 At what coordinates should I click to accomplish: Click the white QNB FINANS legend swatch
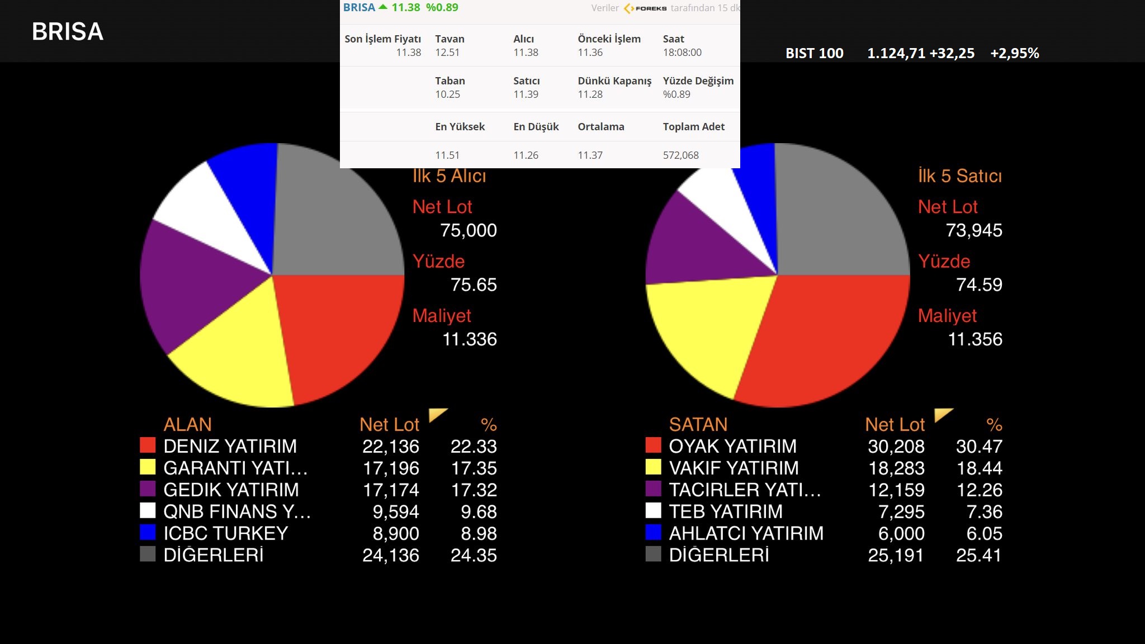148,510
